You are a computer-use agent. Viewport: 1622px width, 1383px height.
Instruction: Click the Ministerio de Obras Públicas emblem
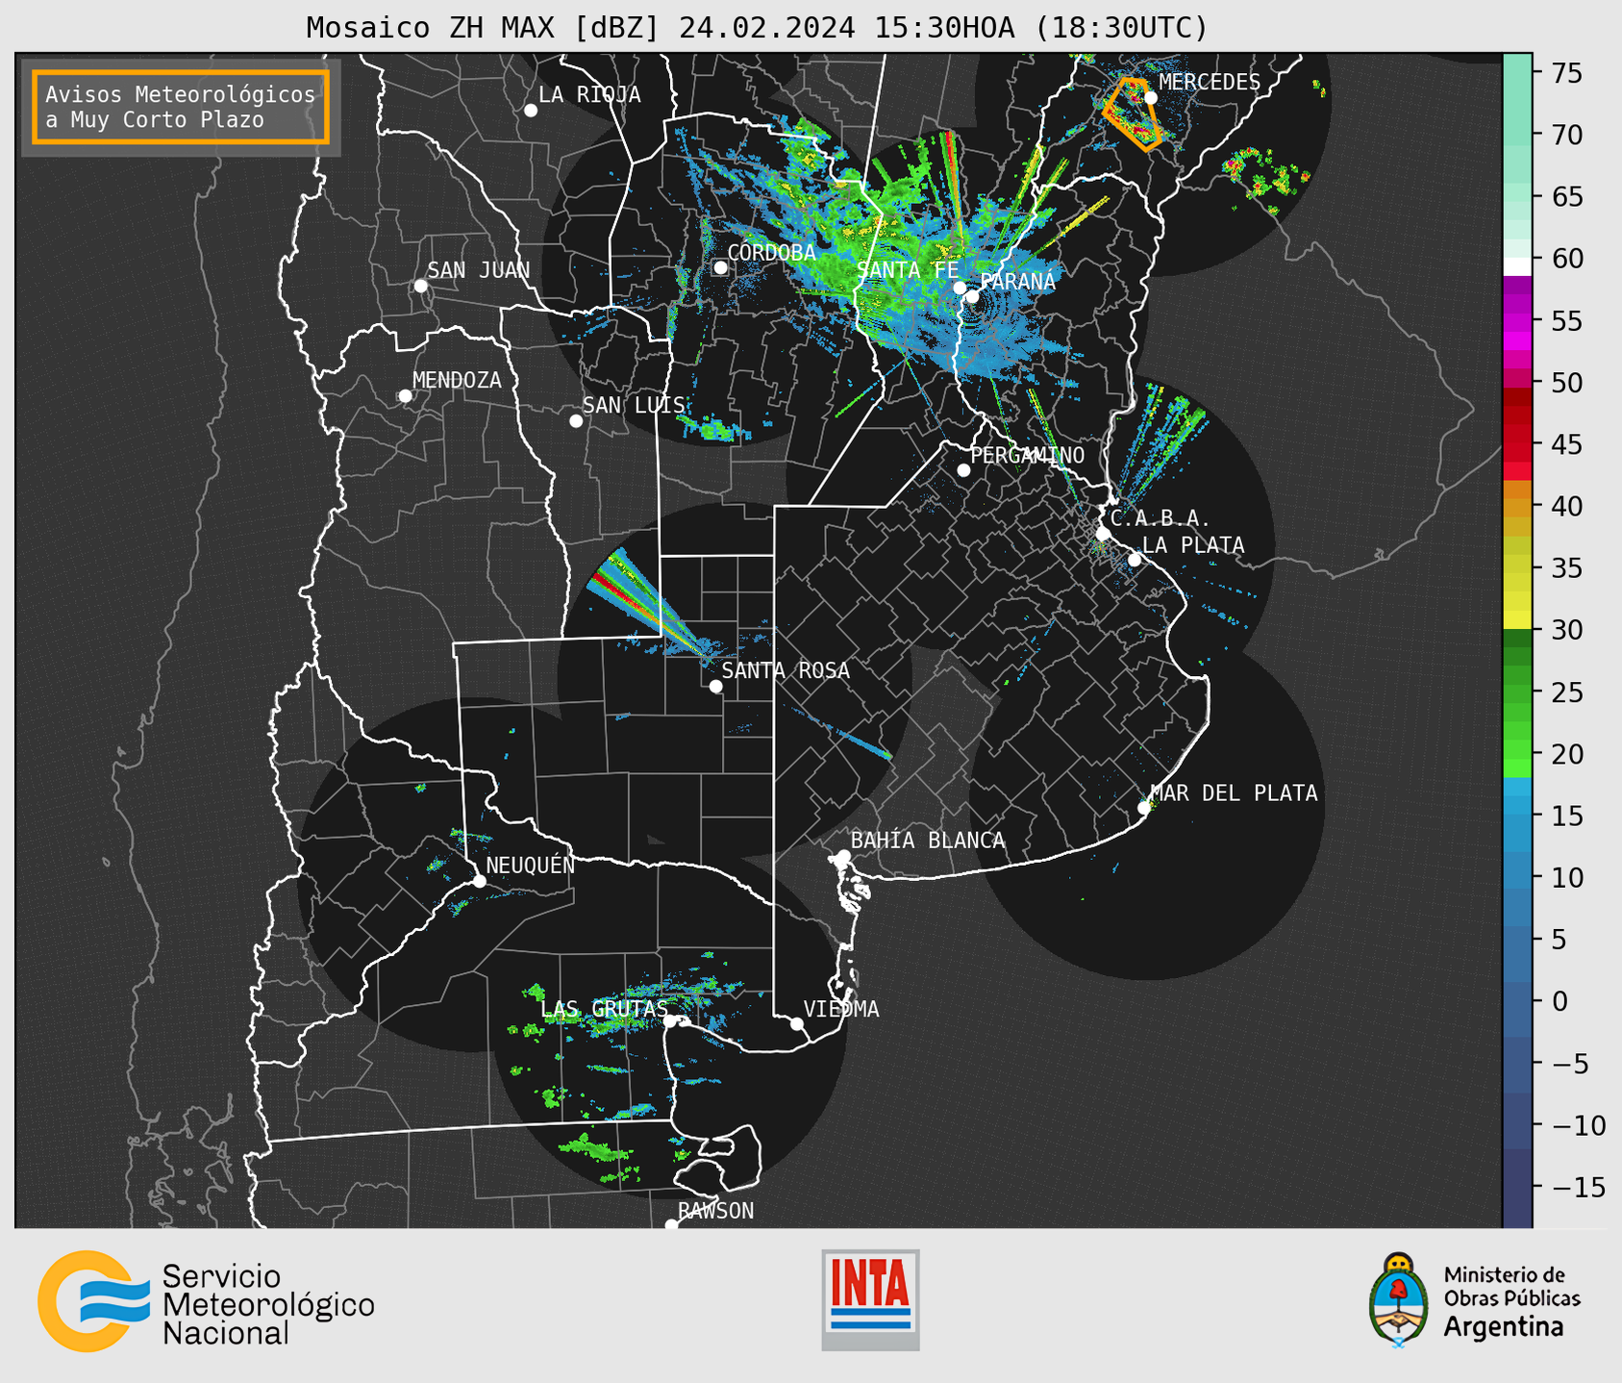coord(1399,1299)
